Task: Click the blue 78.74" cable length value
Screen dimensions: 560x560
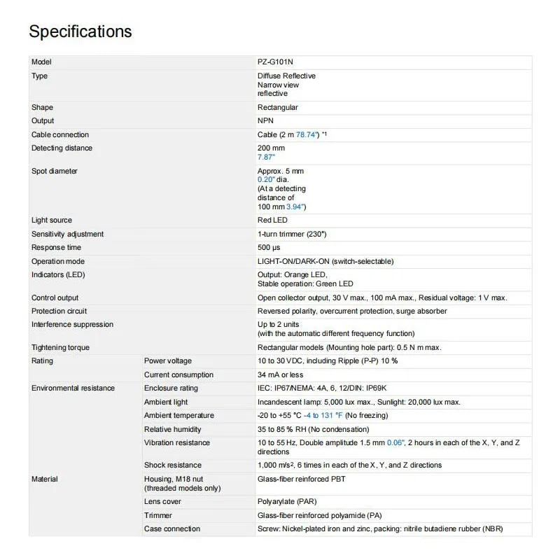Action: (307, 134)
